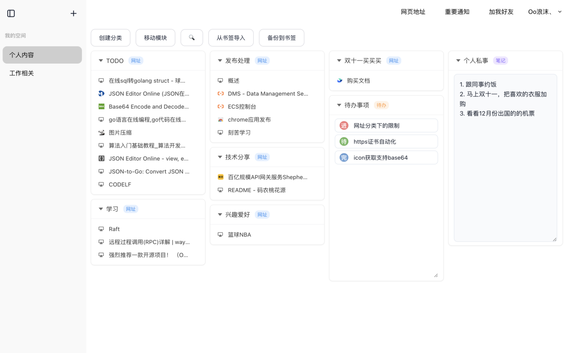
Task: Open the 刻苦学习 link
Action: [239, 132]
